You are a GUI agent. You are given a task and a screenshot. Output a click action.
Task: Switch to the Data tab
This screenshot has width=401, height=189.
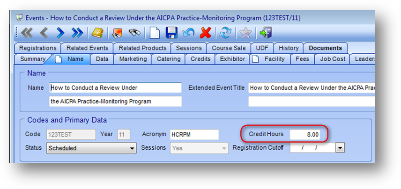(x=102, y=59)
